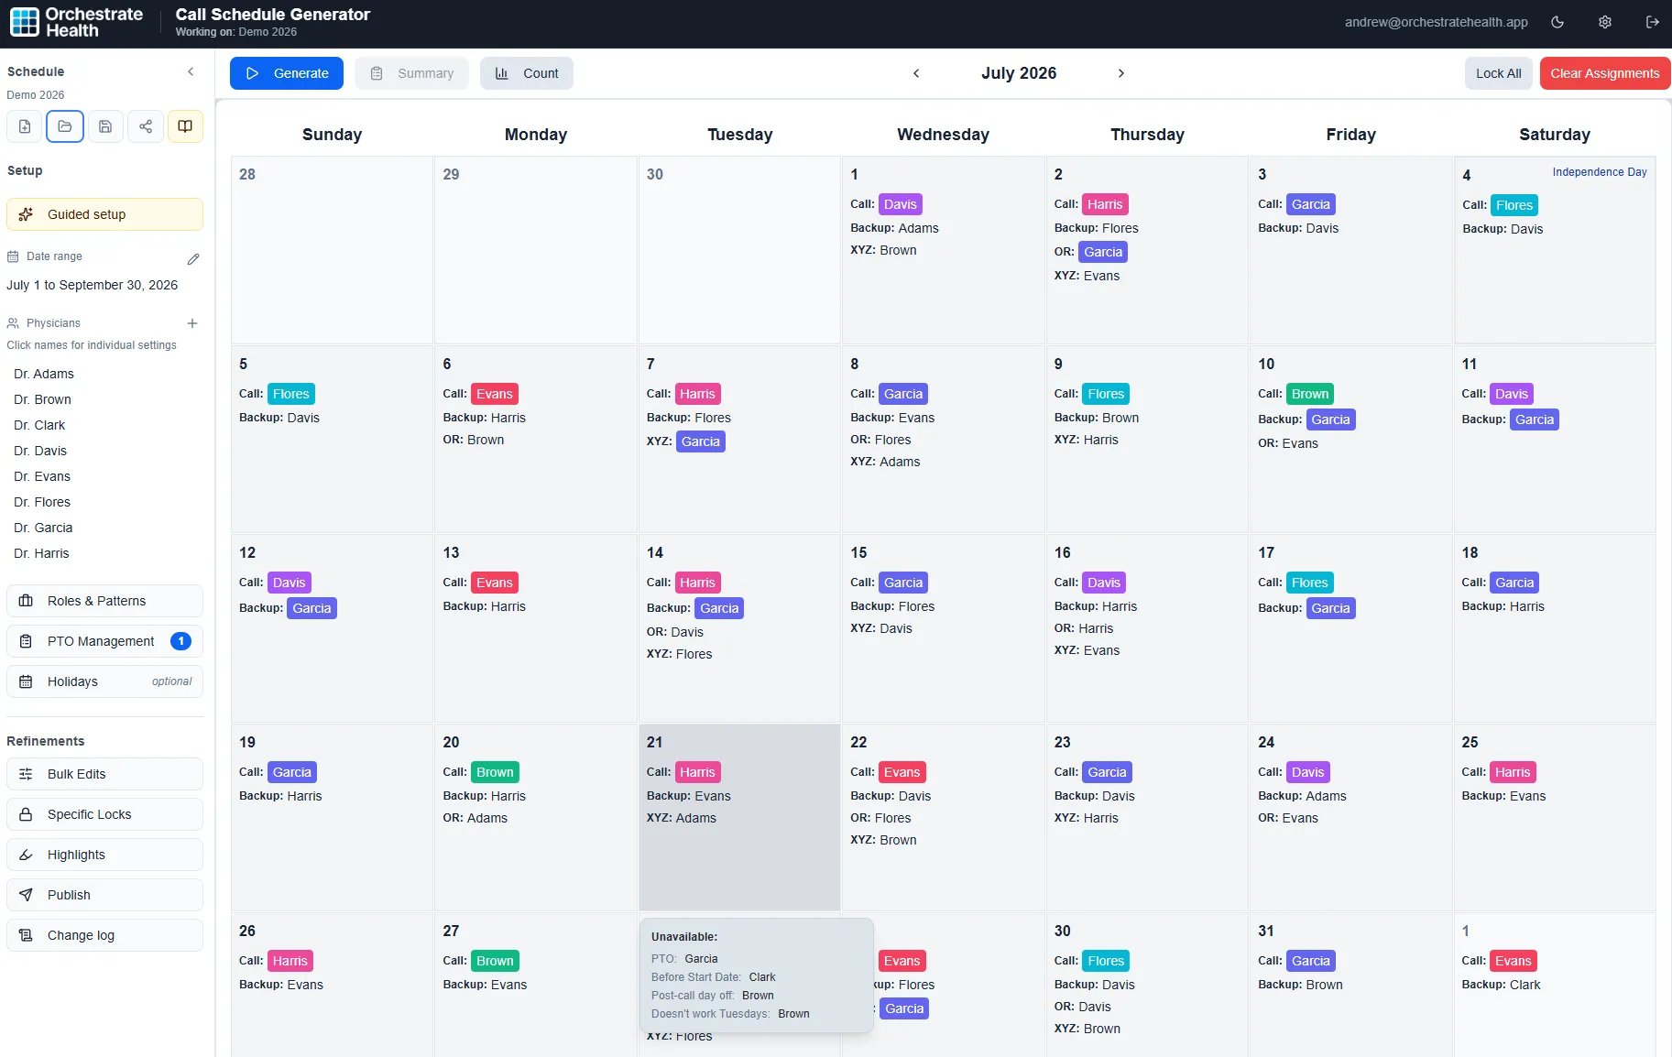The height and width of the screenshot is (1057, 1672).
Task: Click the Generate button
Action: 287,73
